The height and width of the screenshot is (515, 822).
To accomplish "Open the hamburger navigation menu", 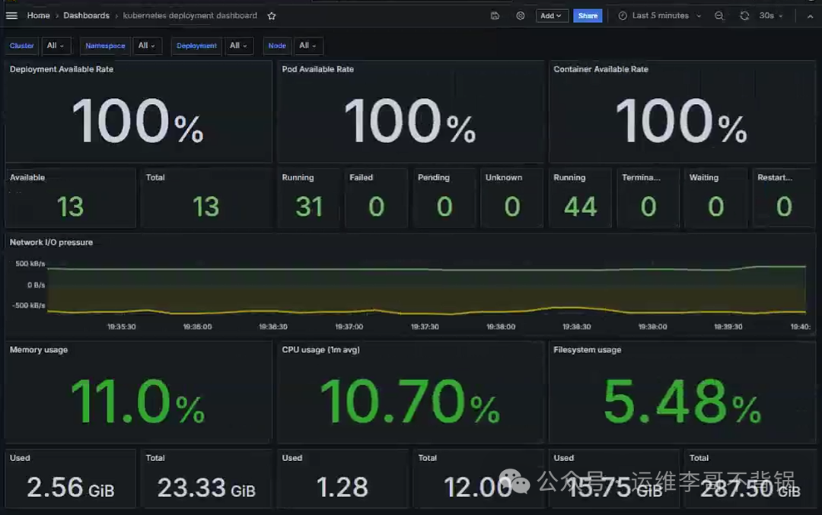I will point(11,16).
